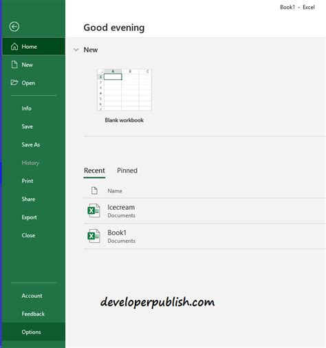Open the Info menu item
The image size is (326, 348).
click(27, 108)
